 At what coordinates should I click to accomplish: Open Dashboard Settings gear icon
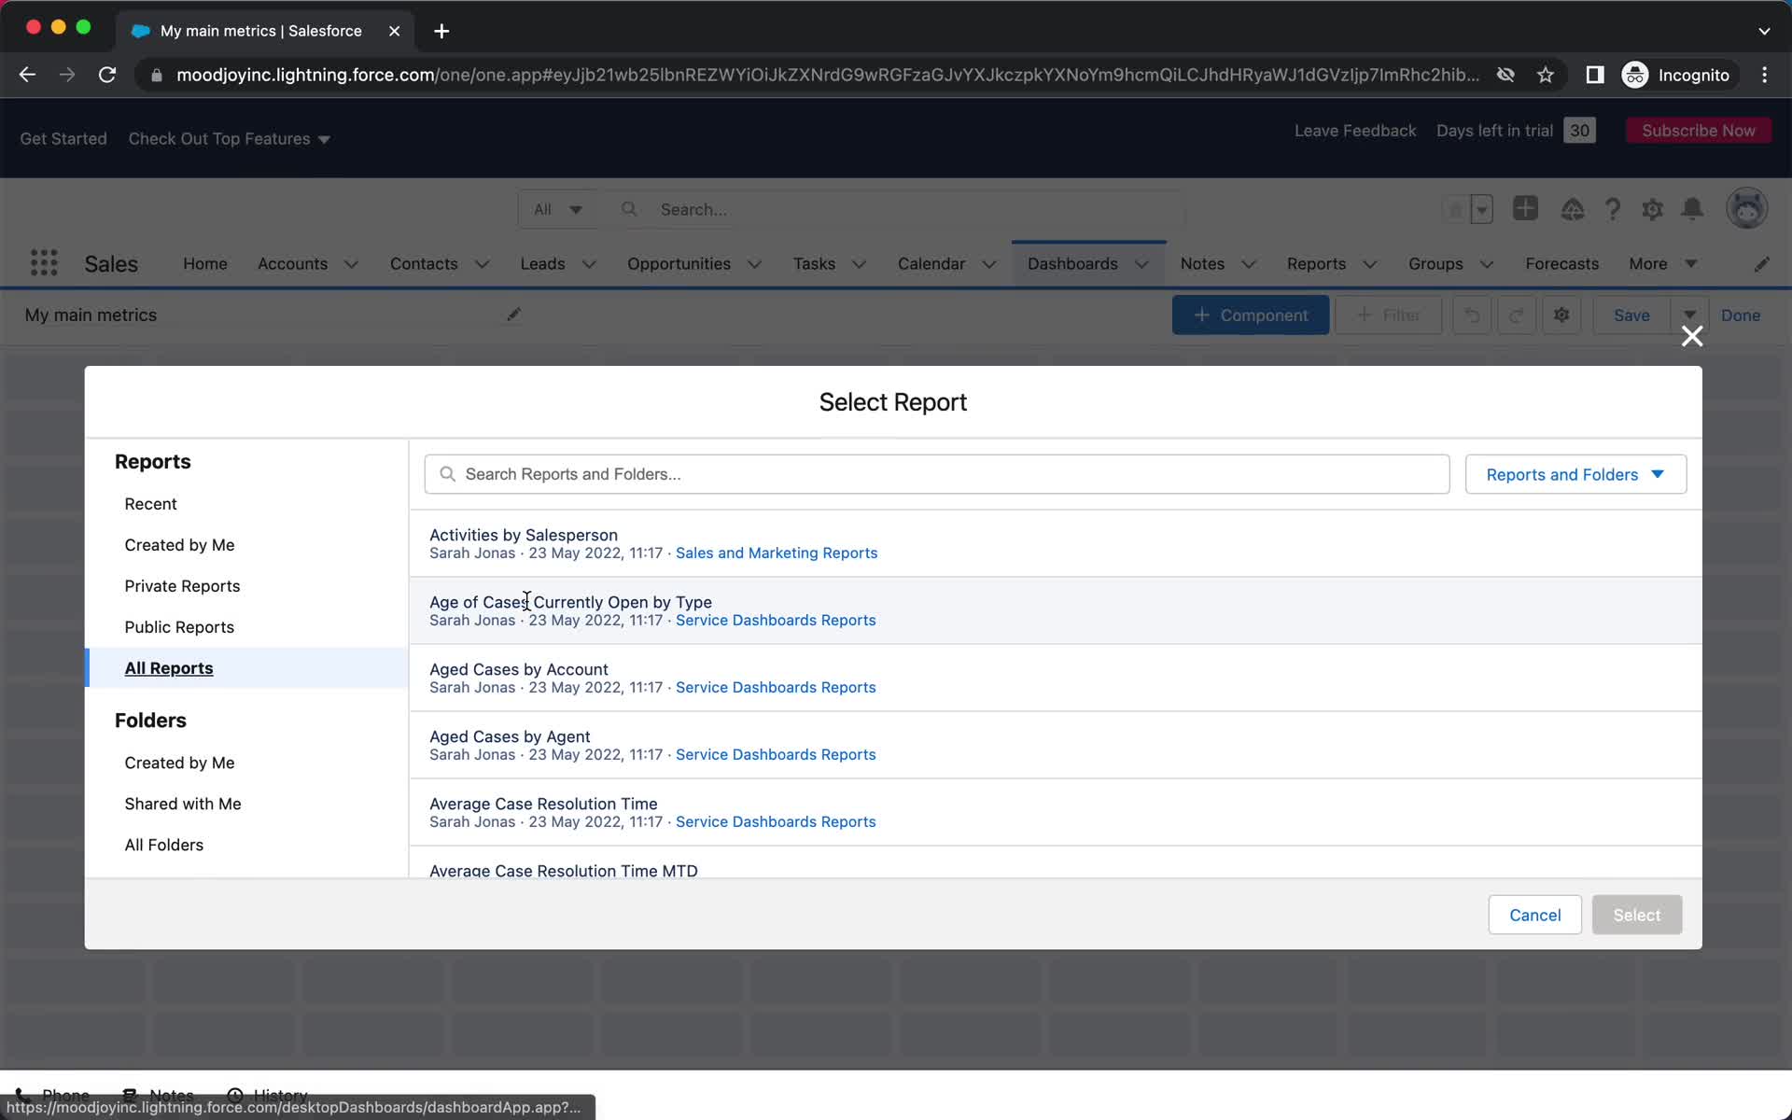tap(1561, 315)
